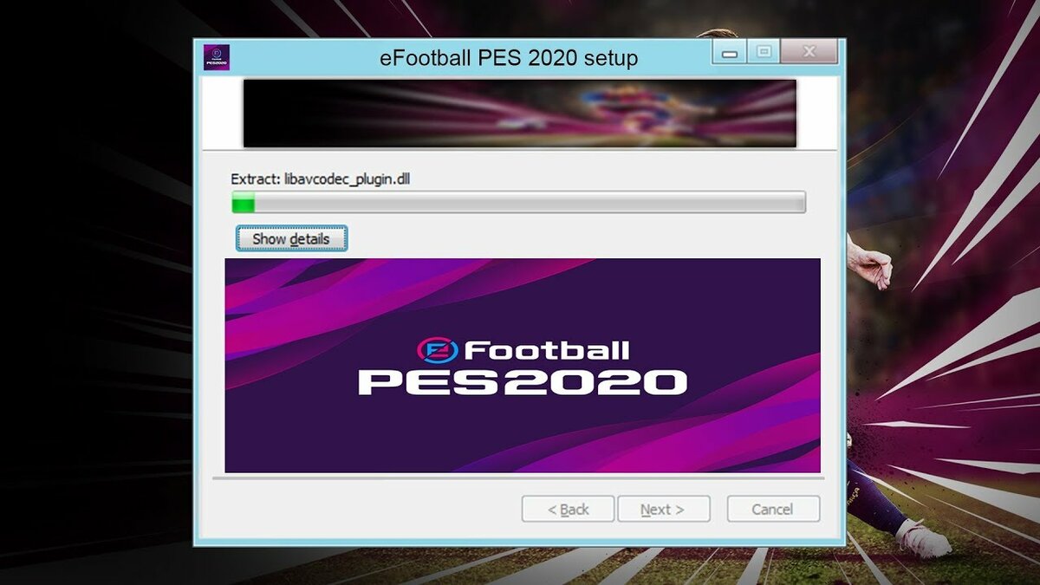Screen dimensions: 1040x585
Task: Go back with the Back button
Action: point(568,509)
